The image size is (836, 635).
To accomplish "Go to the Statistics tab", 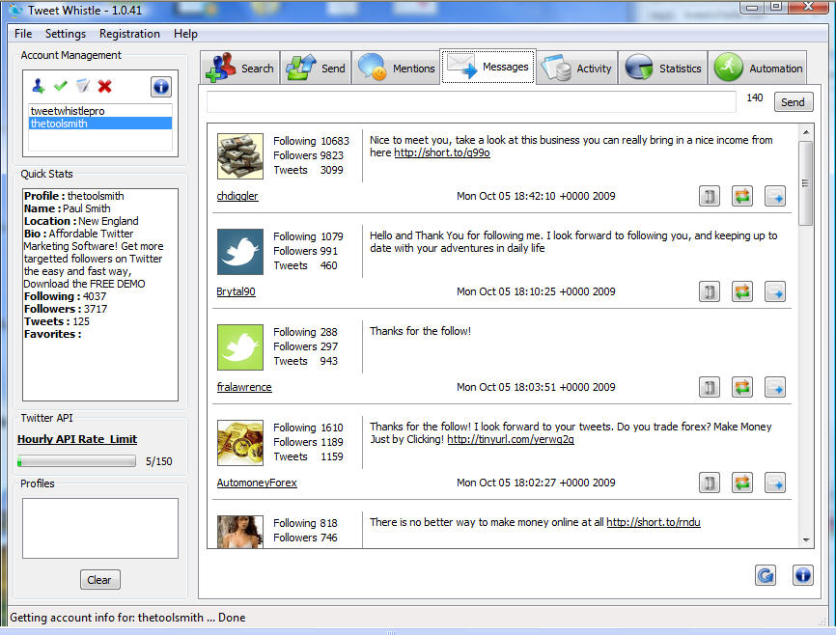I will [x=663, y=68].
